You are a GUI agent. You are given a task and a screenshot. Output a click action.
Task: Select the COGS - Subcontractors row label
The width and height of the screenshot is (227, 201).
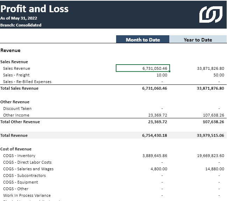[24, 176]
